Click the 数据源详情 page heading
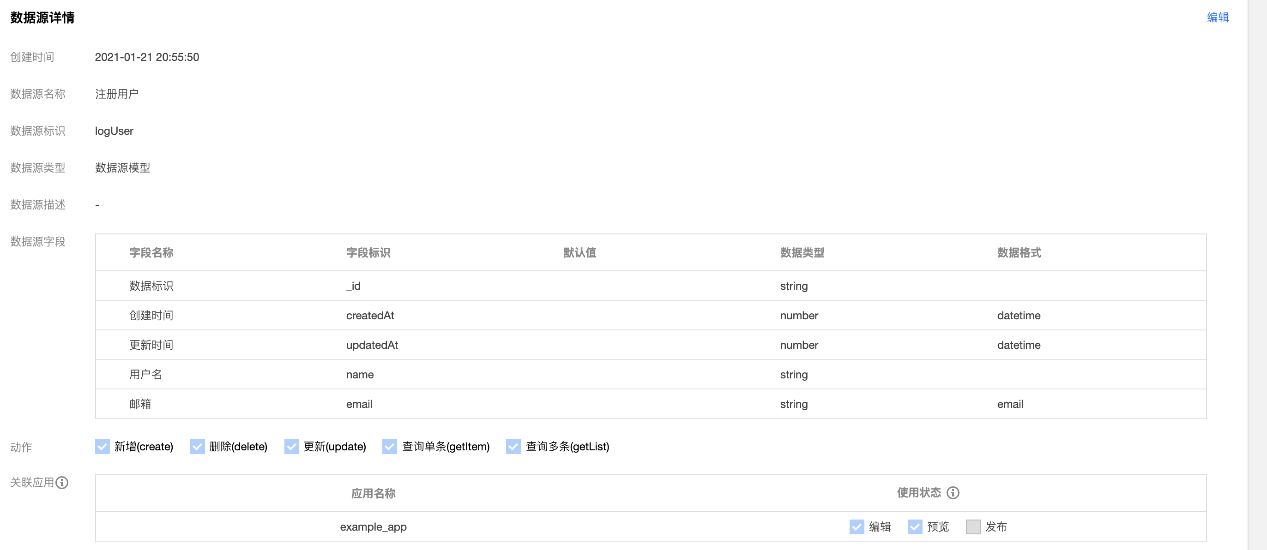 point(42,18)
